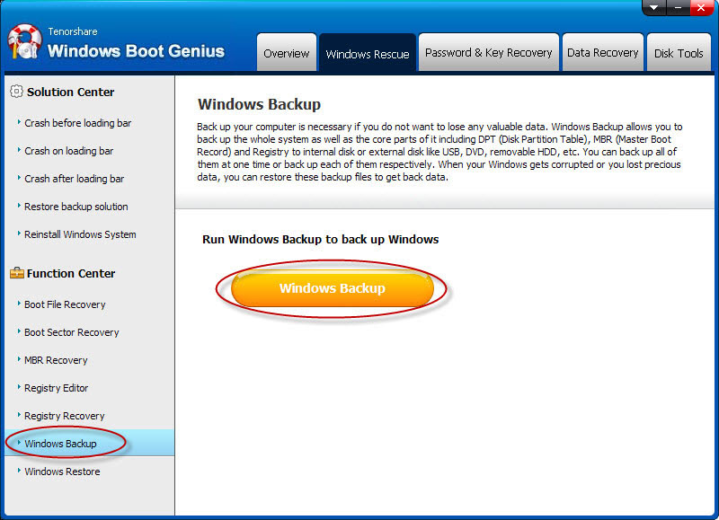Image resolution: width=719 pixels, height=520 pixels.
Task: Open Crash after loading bar solution
Action: 74,179
